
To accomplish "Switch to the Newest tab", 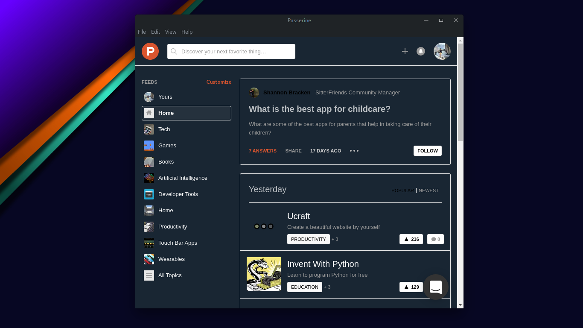I will 429,190.
